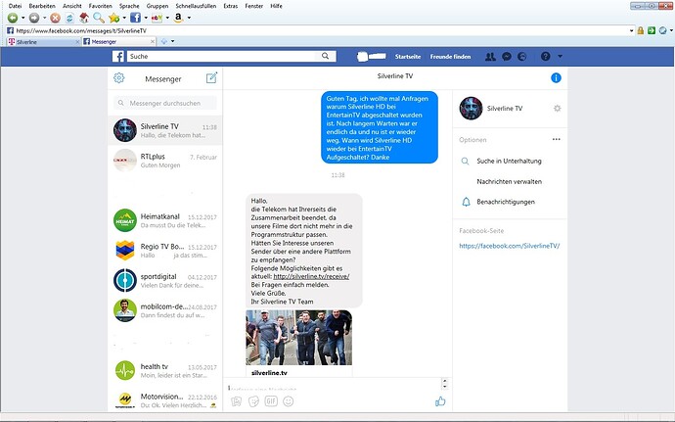Screen dimensions: 675x422
Task: Switch to the Messenger tab
Action: (x=116, y=42)
